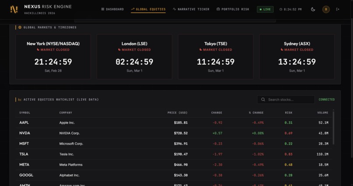Click the Apple Inc. company name
The width and height of the screenshot is (353, 186).
click(67, 123)
